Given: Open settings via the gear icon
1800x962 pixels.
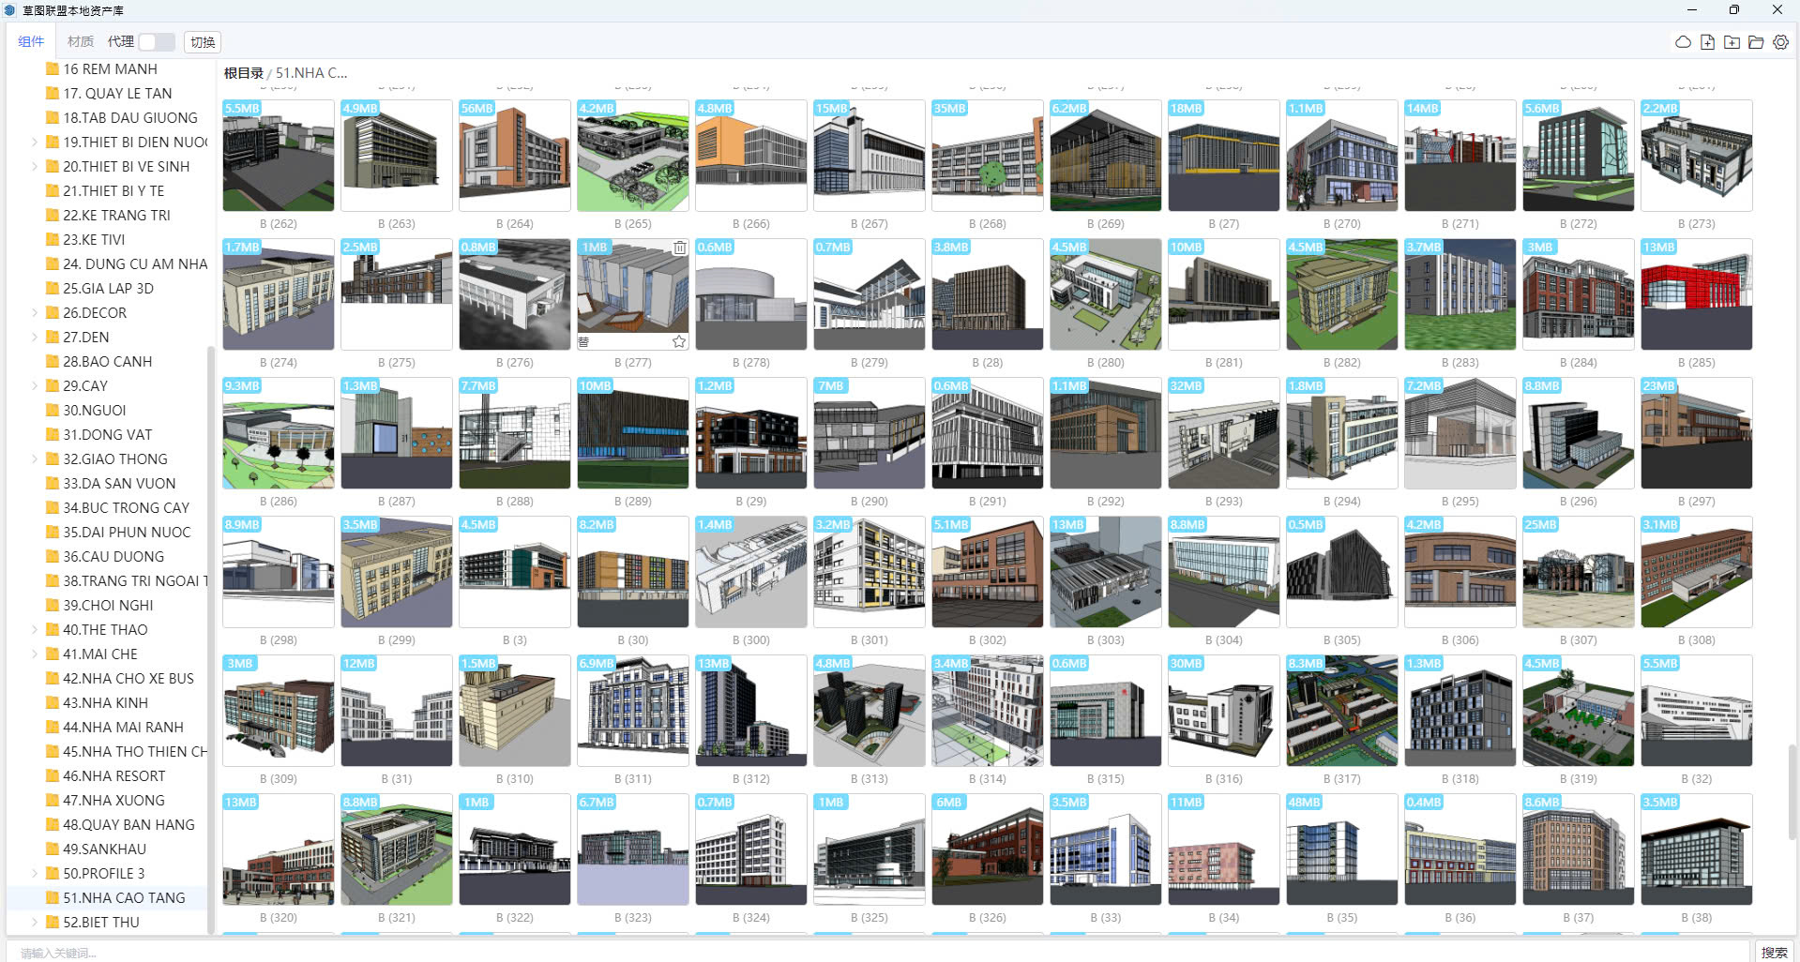Looking at the screenshot, I should pyautogui.click(x=1780, y=42).
